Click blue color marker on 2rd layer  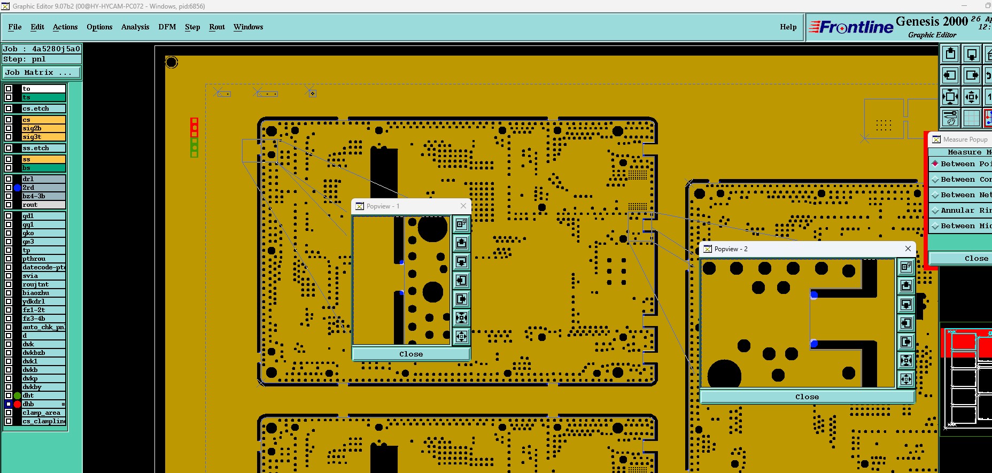18,188
